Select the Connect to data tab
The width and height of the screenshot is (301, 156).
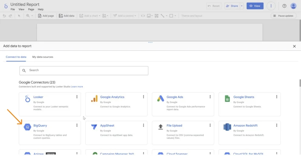16,57
